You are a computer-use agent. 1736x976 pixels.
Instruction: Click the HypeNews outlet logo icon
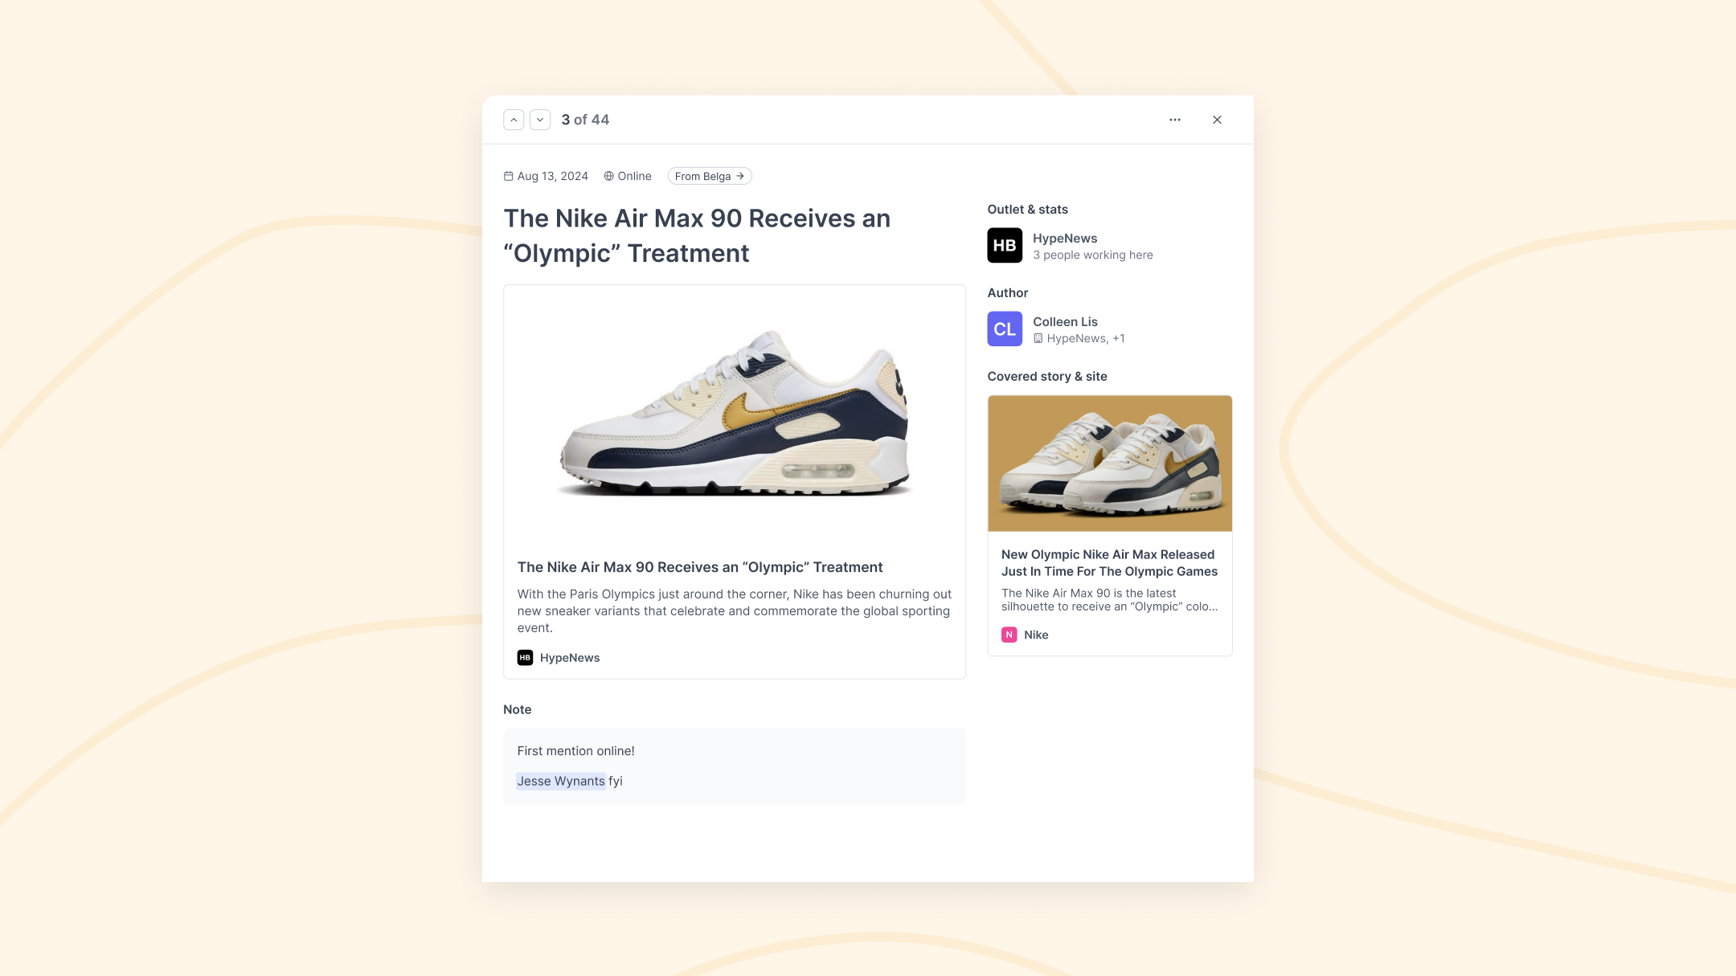[1005, 246]
